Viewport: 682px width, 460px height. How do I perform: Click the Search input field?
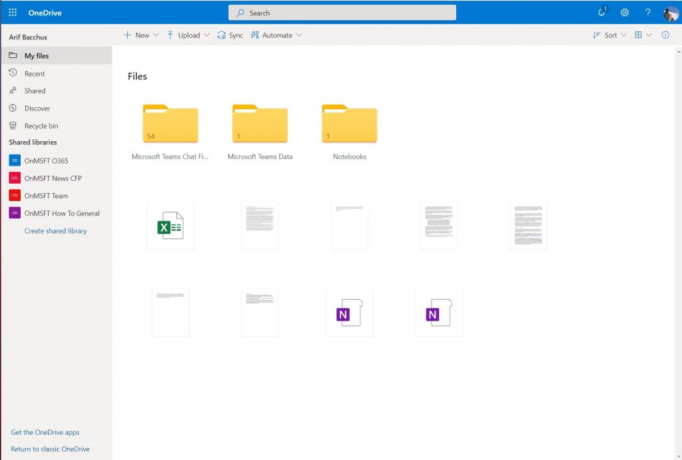pos(342,13)
